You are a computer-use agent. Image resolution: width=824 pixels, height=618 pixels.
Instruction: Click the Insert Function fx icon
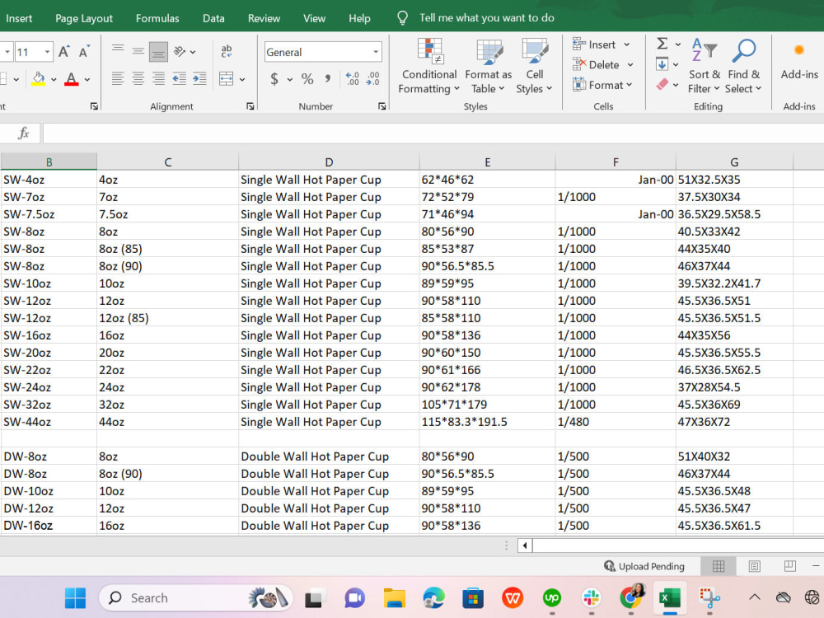[23, 133]
